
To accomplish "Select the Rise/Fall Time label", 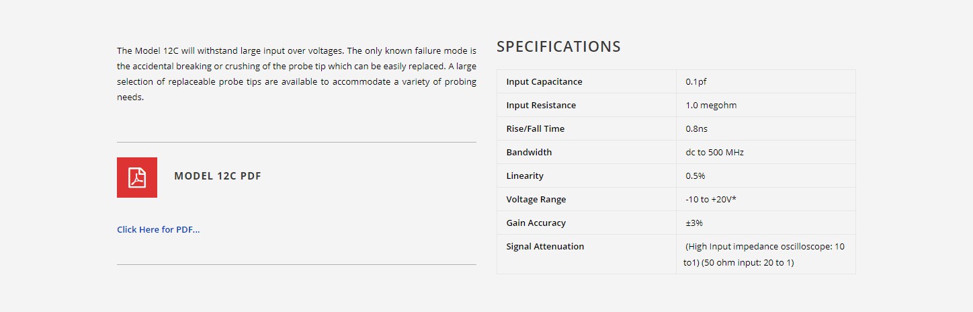I will (x=536, y=128).
